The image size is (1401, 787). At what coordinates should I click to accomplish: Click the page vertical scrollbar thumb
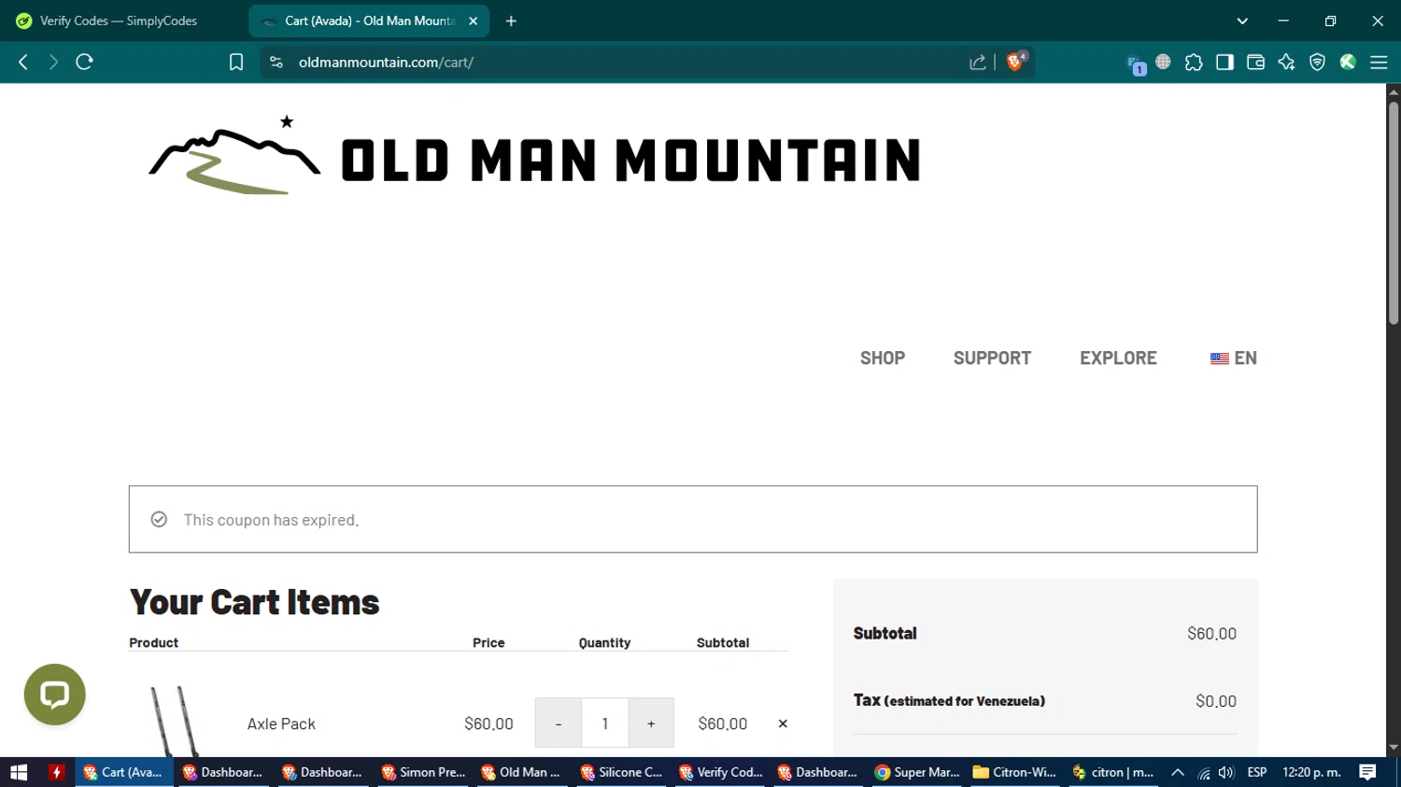(1393, 213)
